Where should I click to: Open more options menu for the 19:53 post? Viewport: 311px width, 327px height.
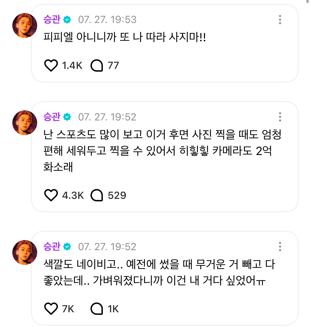(x=280, y=20)
